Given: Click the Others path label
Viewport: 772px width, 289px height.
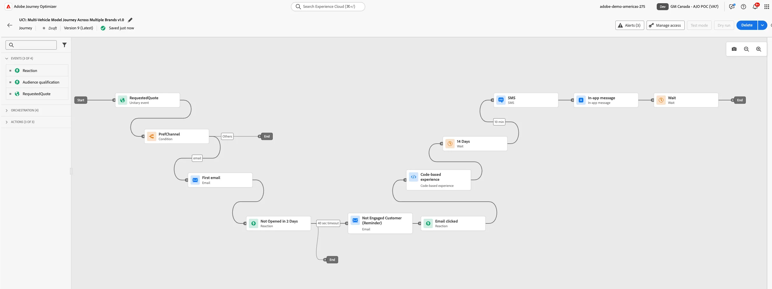Looking at the screenshot, I should pos(227,136).
